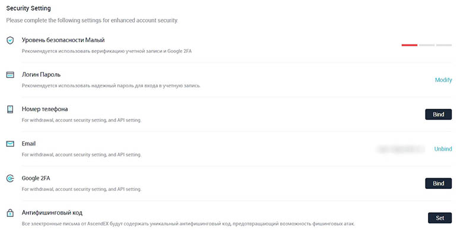Select the 'Антифишинговый код' row title
Image resolution: width=460 pixels, height=230 pixels.
coord(52,213)
